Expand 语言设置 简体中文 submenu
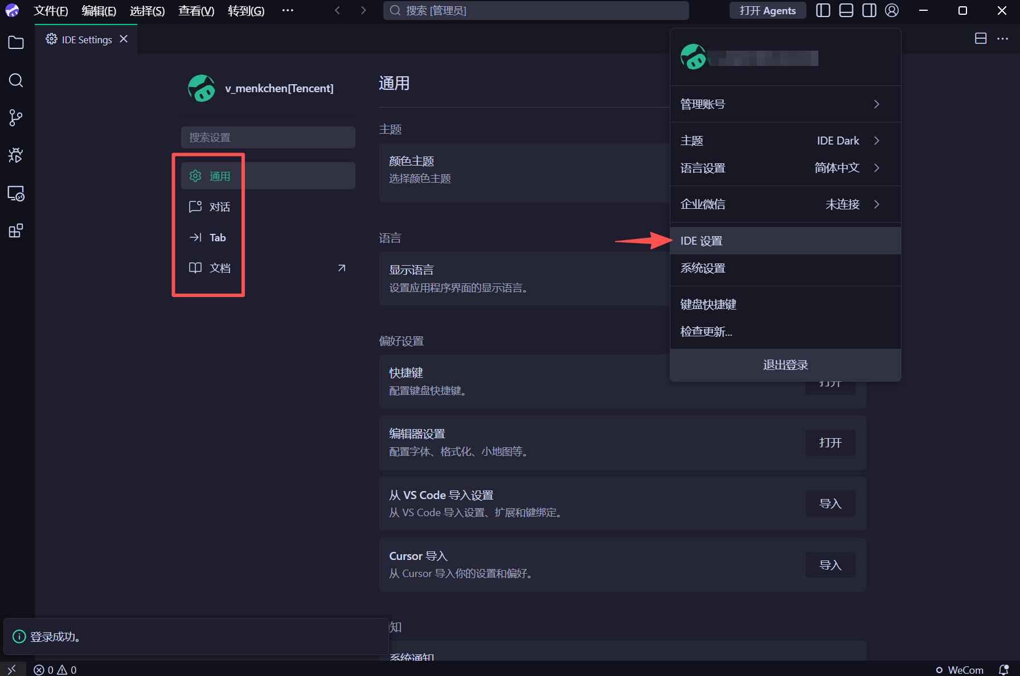Screen dimensions: 1020x676 click(785, 168)
